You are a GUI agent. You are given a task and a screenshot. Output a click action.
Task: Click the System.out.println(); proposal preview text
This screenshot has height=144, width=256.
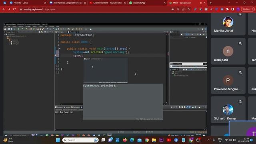coord(100,86)
